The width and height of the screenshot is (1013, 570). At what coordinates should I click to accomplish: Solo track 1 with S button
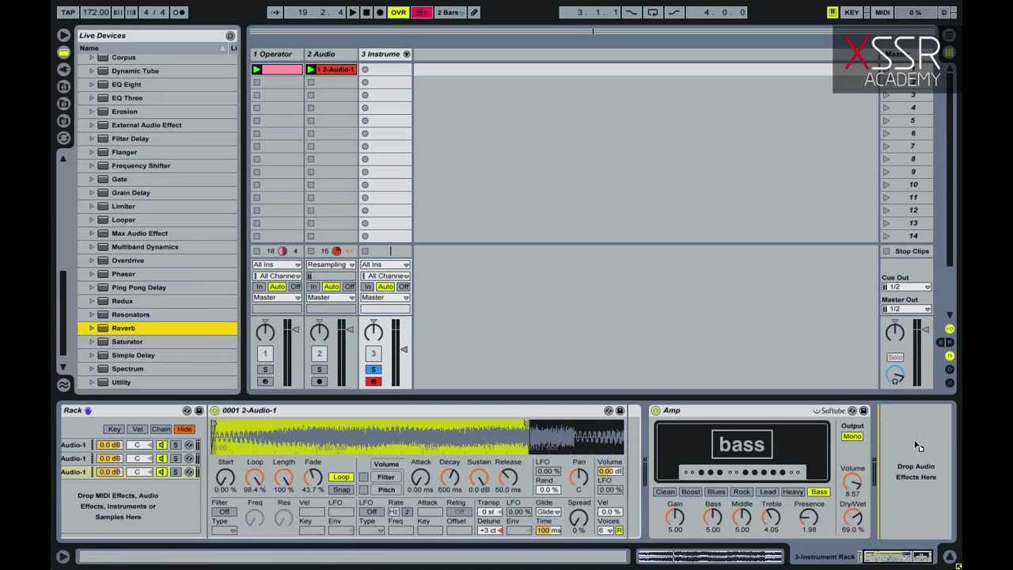[x=265, y=370]
